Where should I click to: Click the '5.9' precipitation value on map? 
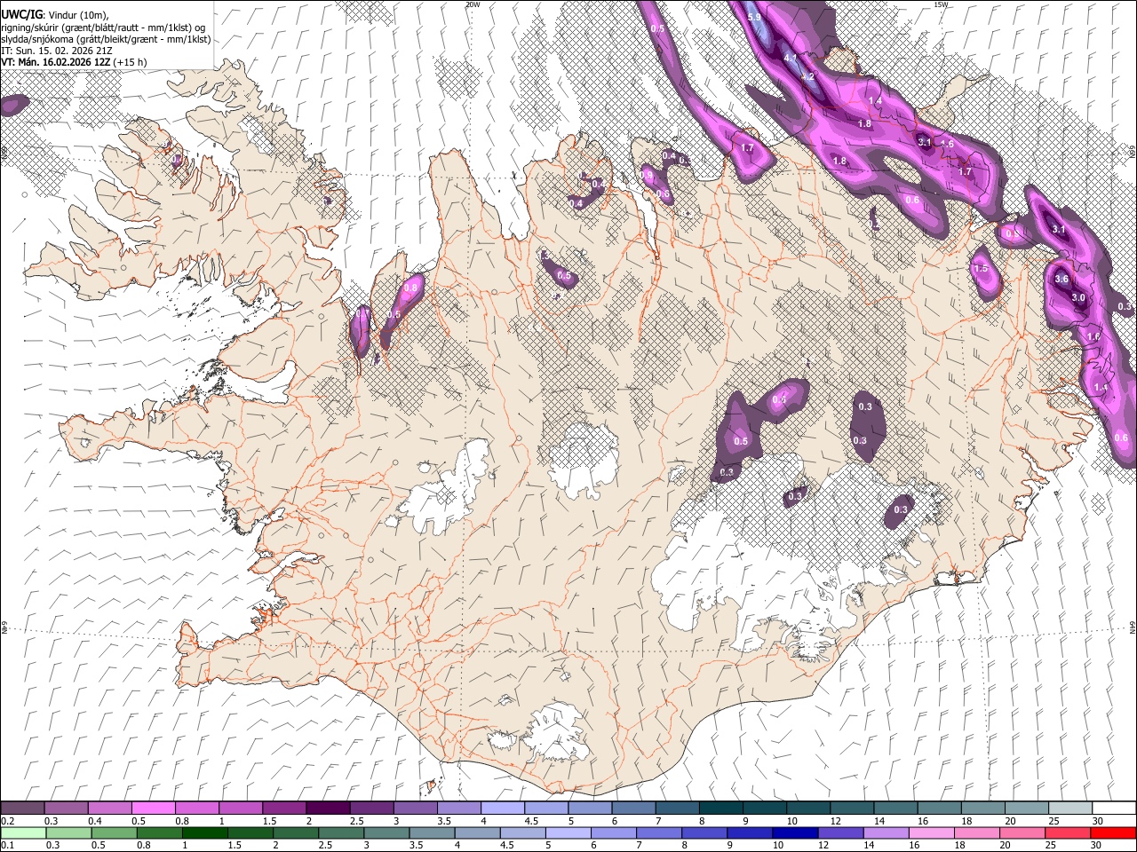pyautogui.click(x=754, y=17)
